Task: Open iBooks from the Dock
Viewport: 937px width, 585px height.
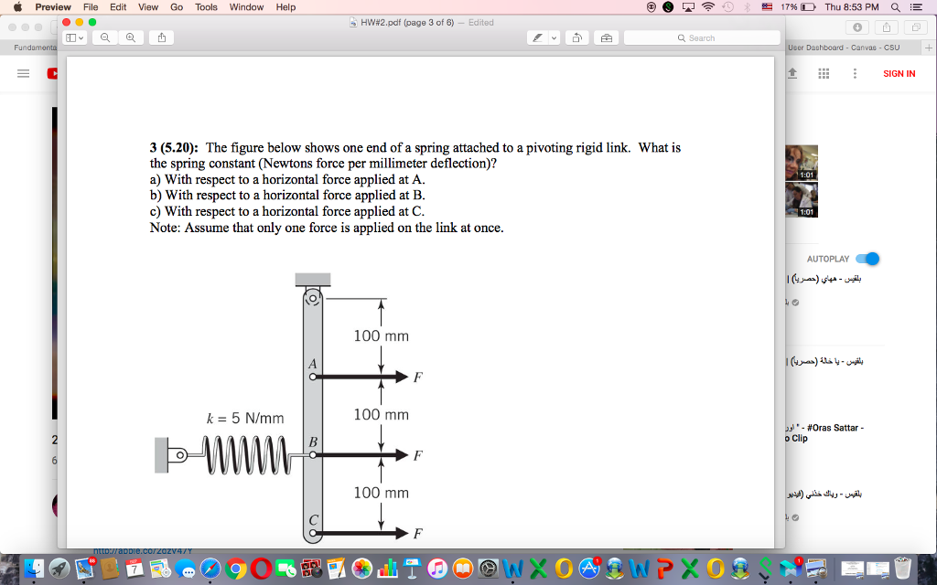Action: [463, 569]
